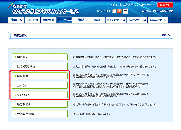Open the 口座照会 tab

[x=33, y=20]
